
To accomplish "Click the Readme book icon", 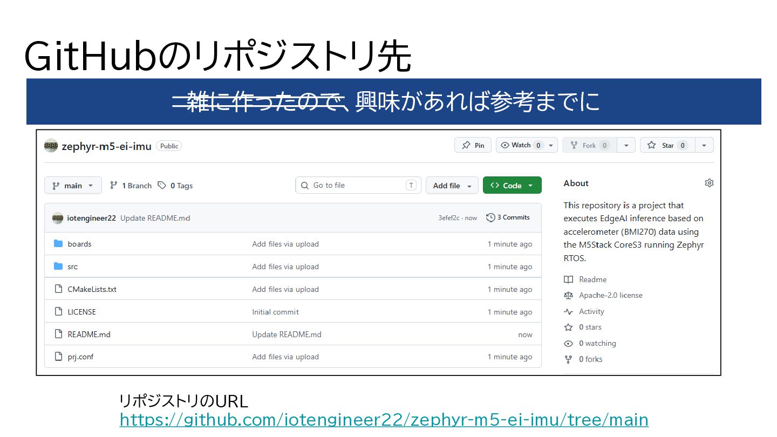I will click(568, 279).
